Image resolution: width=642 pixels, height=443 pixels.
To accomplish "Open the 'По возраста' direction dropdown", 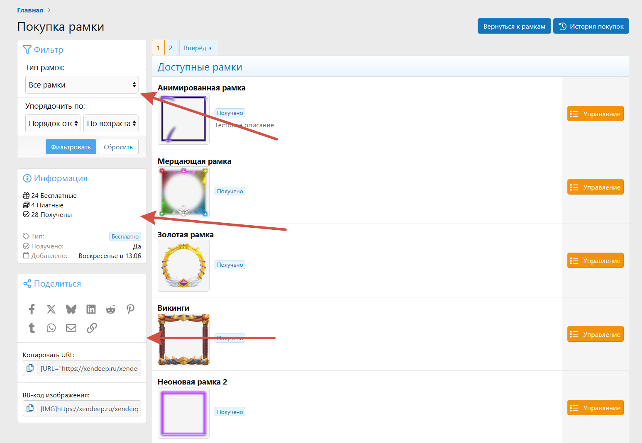I will (111, 124).
